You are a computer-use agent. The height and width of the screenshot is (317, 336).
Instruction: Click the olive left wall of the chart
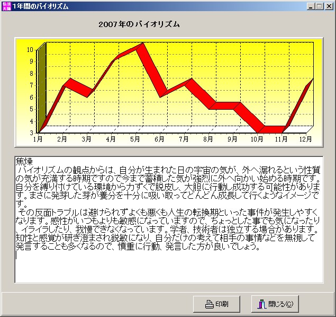(x=42, y=86)
